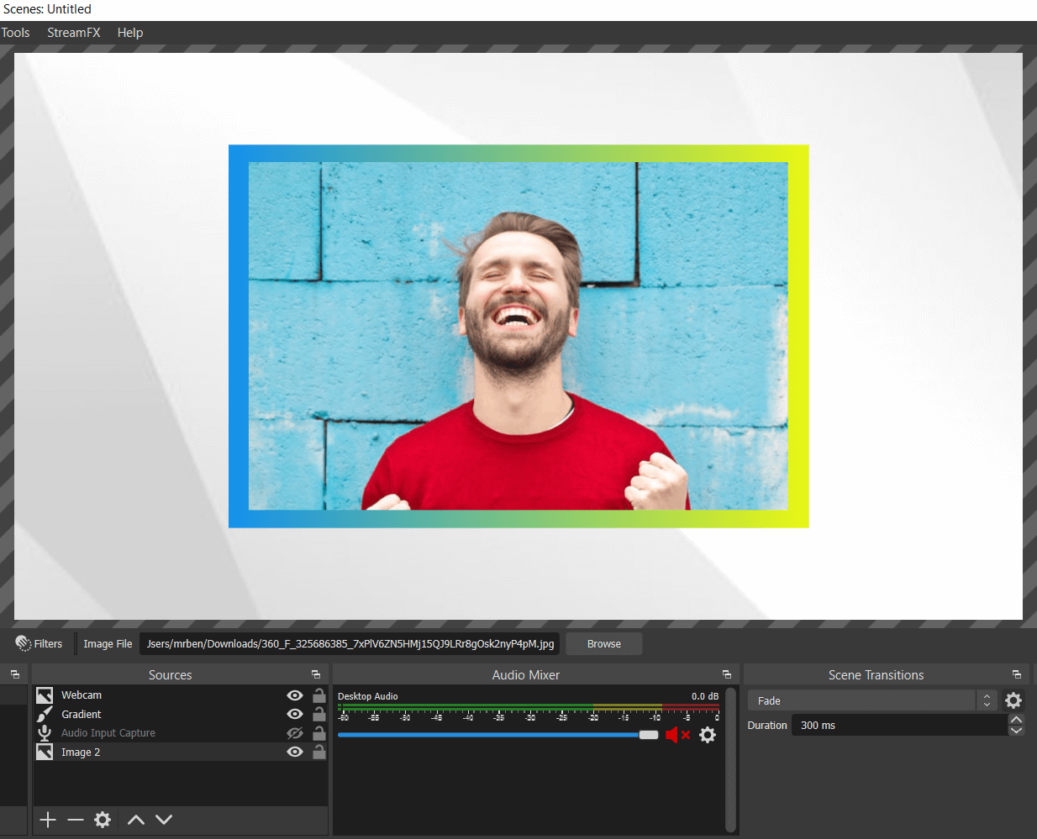Lock the Gradient source
Screen dimensions: 1037x839
pos(318,713)
